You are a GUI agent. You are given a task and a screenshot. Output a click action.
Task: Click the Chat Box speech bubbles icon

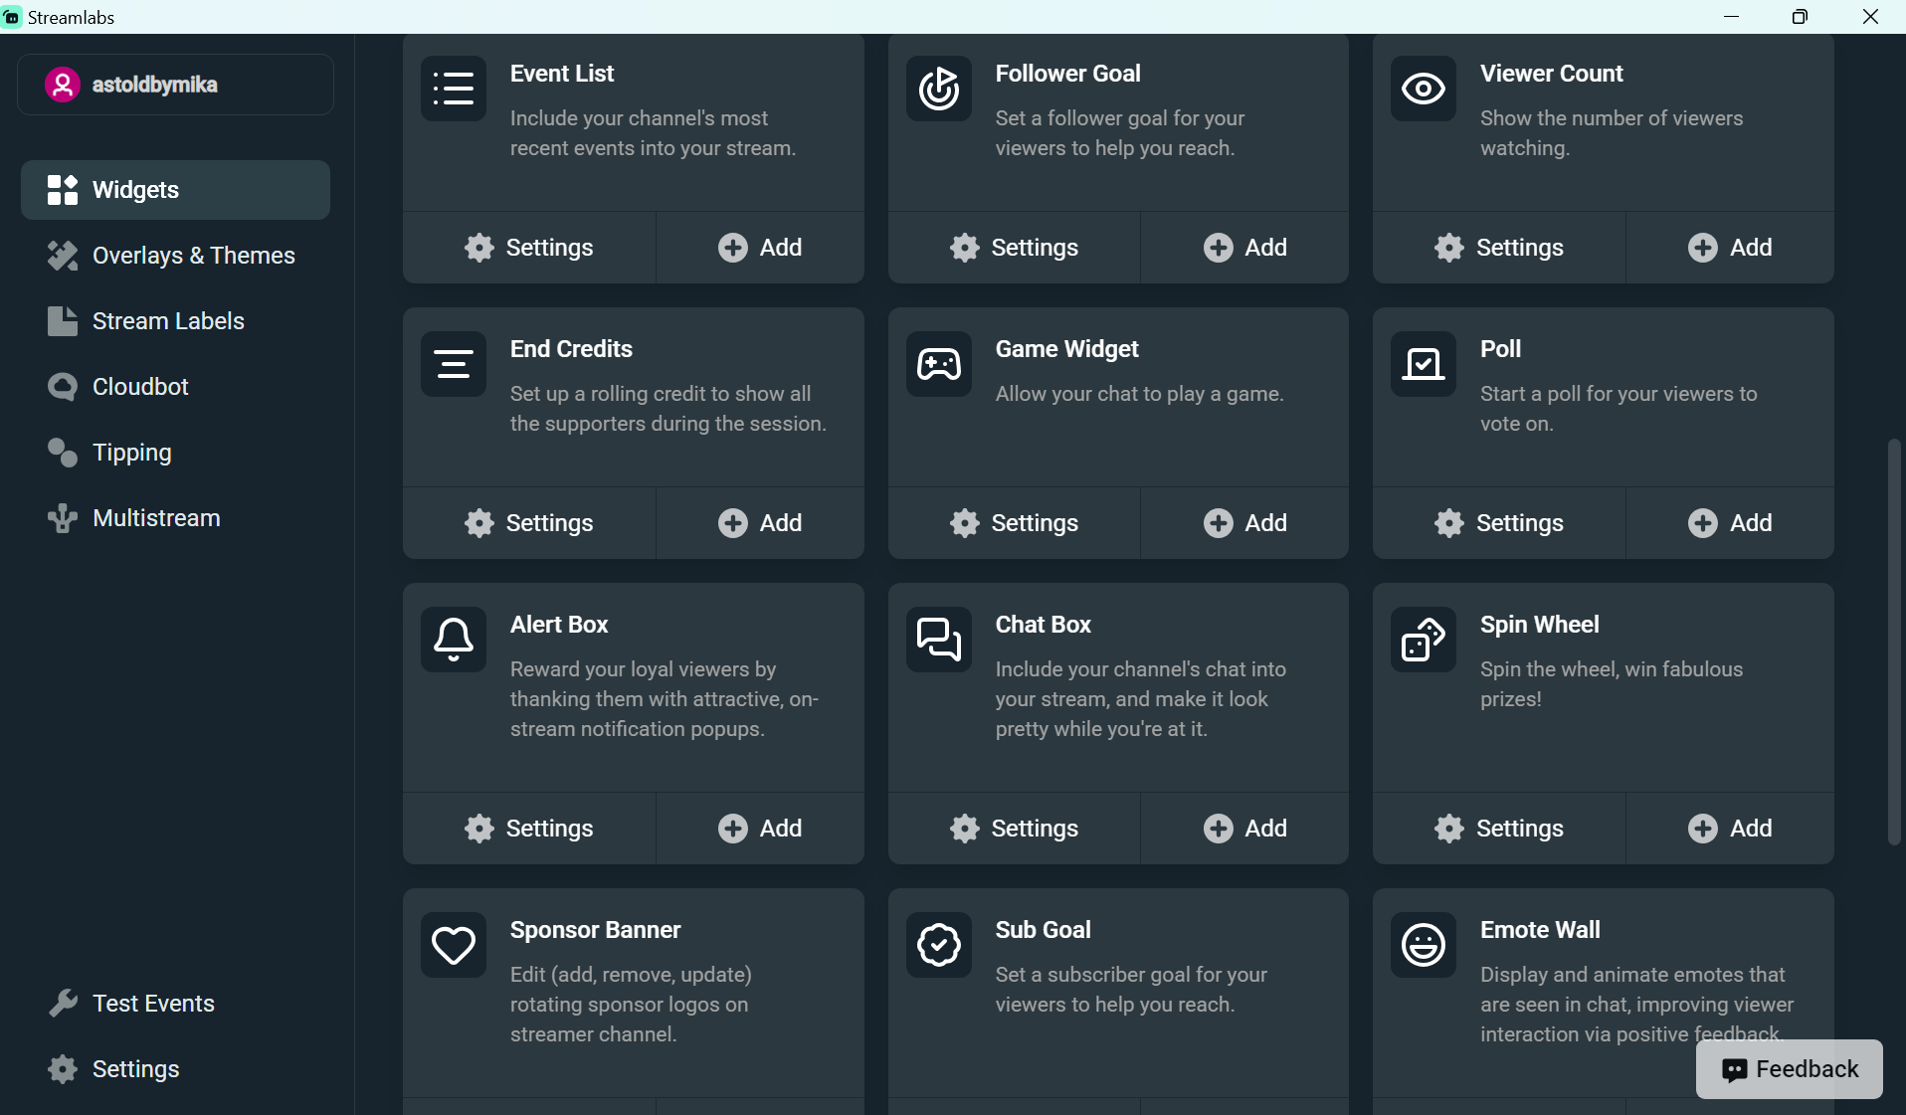coord(938,640)
